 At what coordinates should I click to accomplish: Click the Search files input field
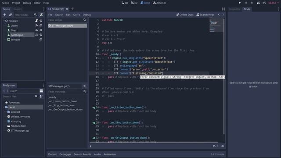(x=20, y=97)
